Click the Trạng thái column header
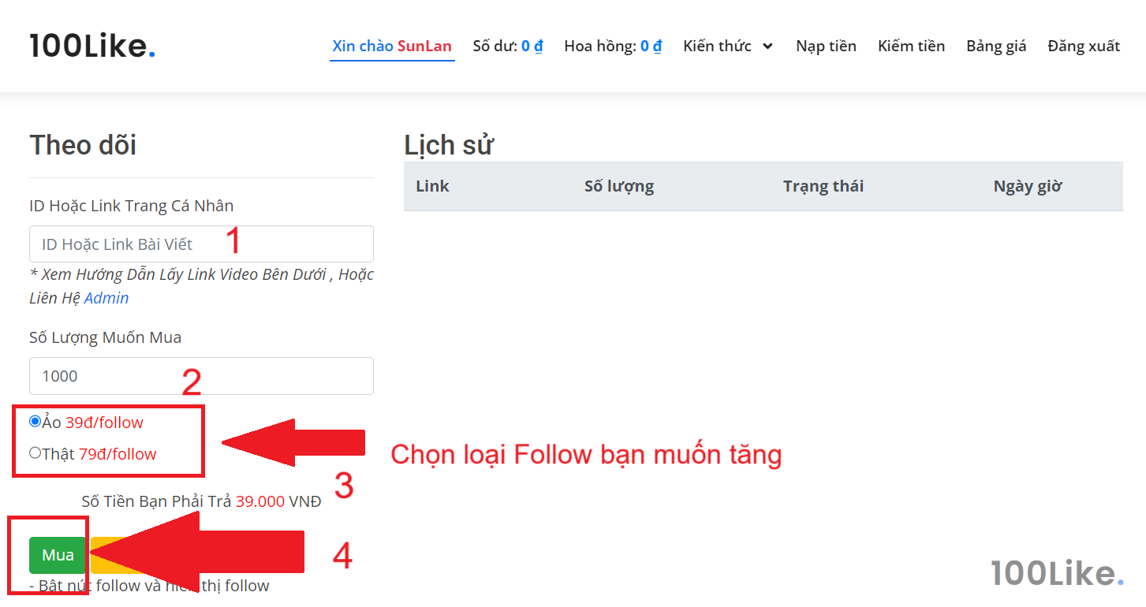This screenshot has height=607, width=1146. (823, 186)
